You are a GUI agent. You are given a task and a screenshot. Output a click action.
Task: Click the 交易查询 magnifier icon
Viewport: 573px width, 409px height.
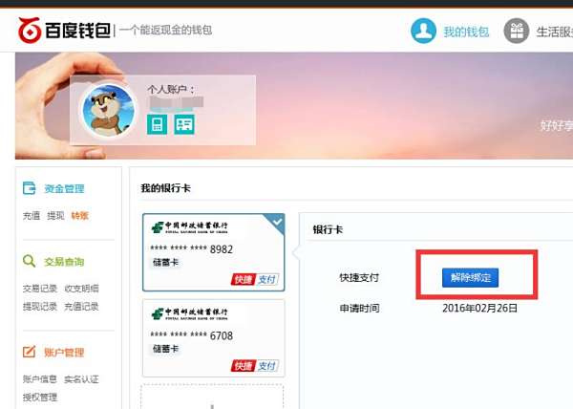click(30, 261)
